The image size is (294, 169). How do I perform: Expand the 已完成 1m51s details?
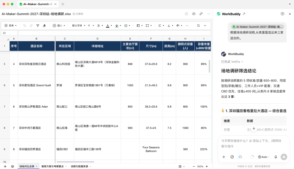pyautogui.click(x=232, y=62)
